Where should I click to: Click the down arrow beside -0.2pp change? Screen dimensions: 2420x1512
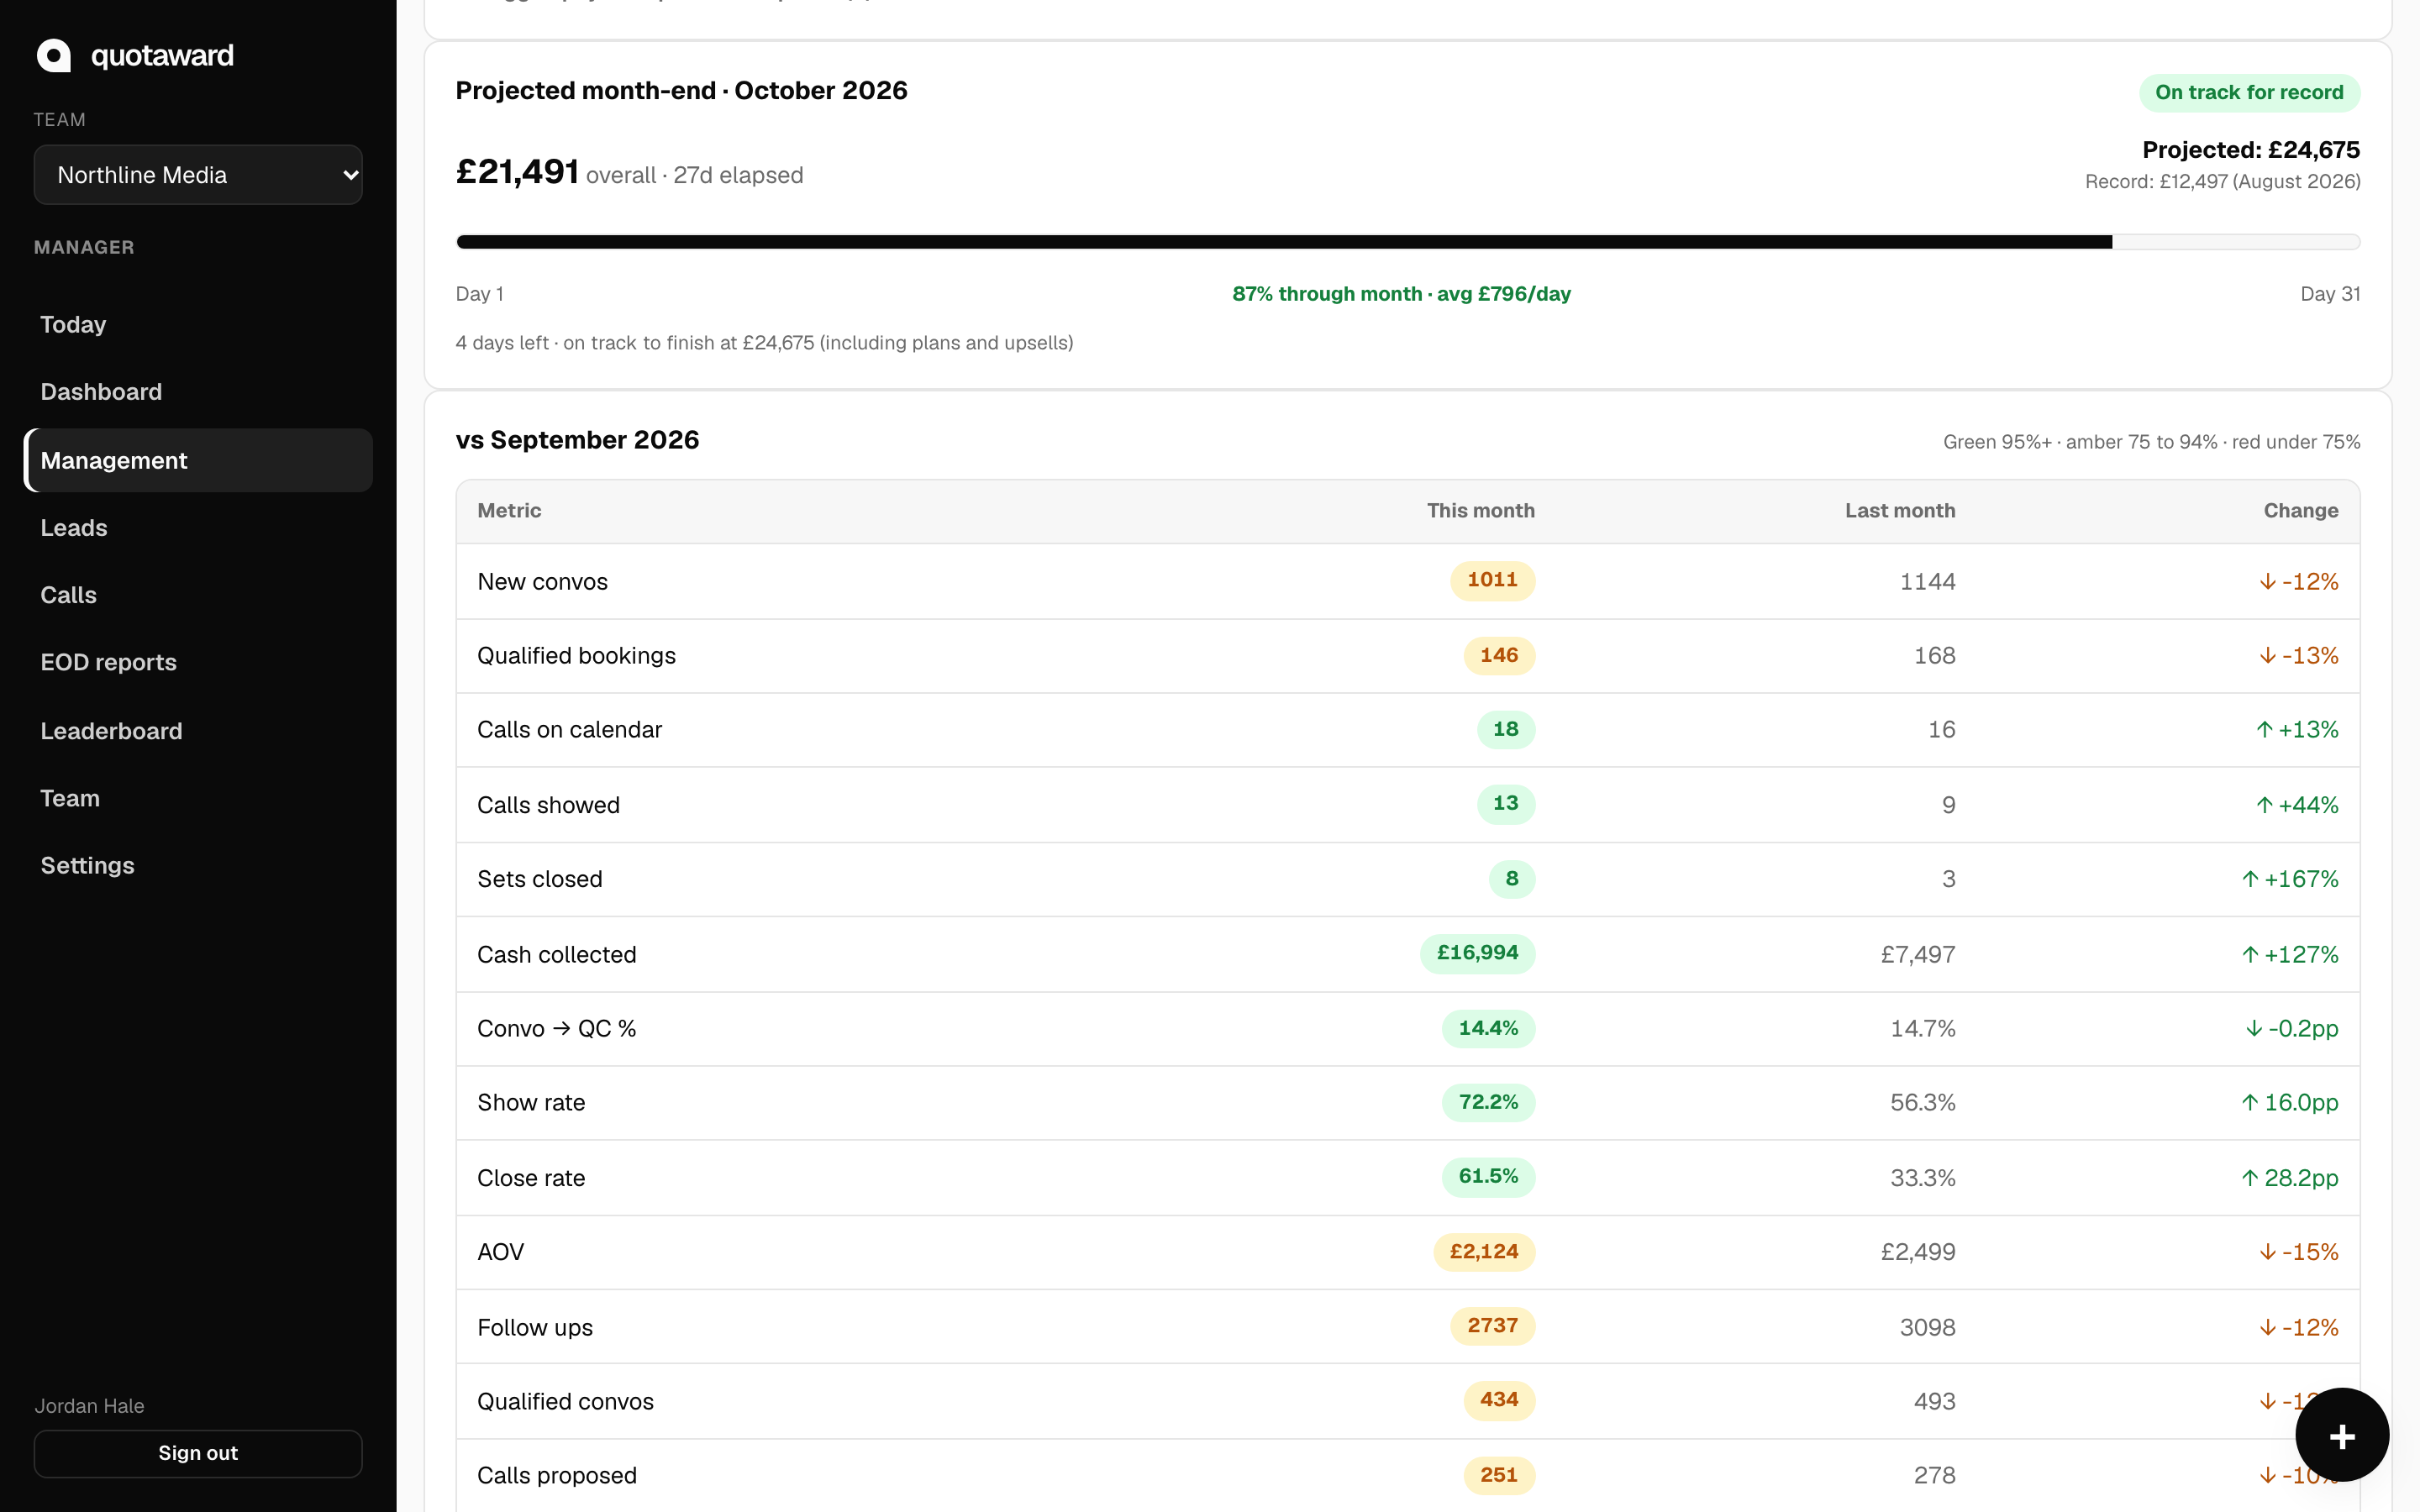pyautogui.click(x=2254, y=1029)
